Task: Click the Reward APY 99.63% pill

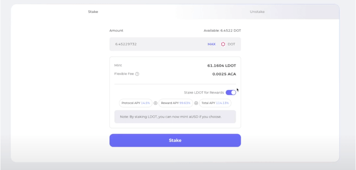Action: tap(176, 103)
